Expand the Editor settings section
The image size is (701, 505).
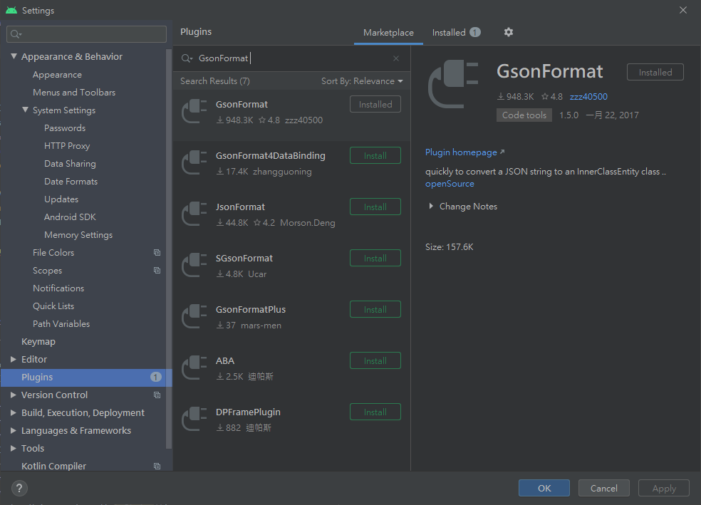click(x=14, y=359)
